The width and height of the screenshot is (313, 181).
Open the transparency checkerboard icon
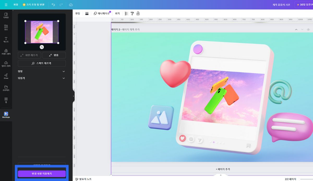click(127, 14)
